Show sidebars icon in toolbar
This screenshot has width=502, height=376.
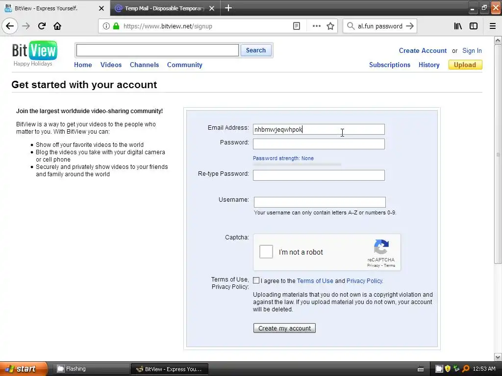tap(473, 26)
